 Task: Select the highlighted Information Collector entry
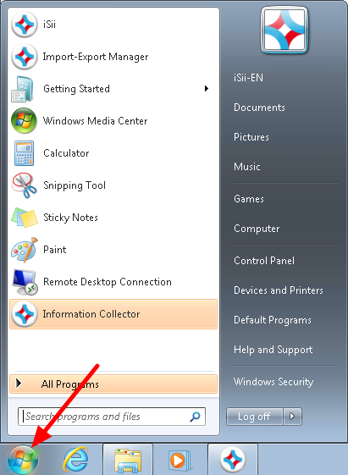point(113,314)
